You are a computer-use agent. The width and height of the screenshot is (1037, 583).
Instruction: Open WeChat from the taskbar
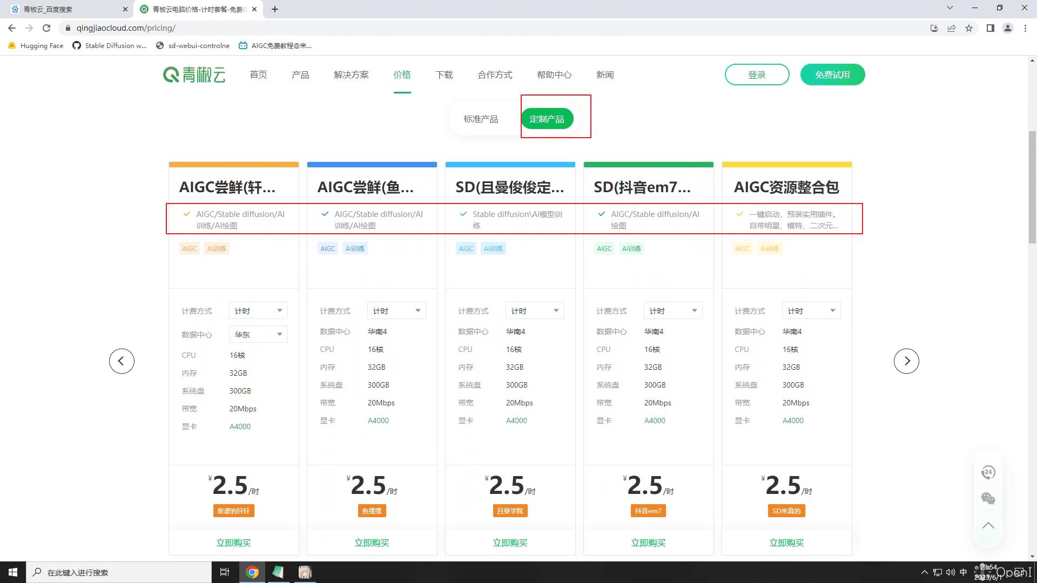279,572
